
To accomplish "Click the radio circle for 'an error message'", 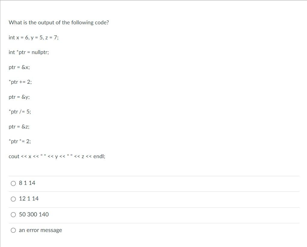I will 13,230.
